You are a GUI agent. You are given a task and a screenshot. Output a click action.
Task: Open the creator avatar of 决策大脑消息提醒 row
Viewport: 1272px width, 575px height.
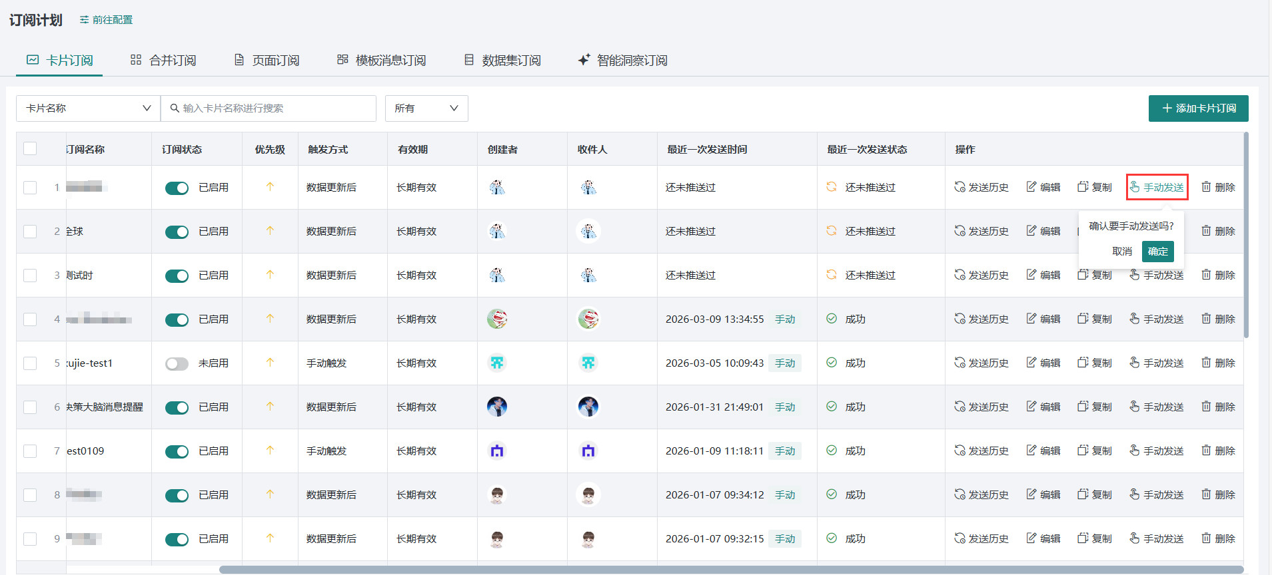(497, 407)
